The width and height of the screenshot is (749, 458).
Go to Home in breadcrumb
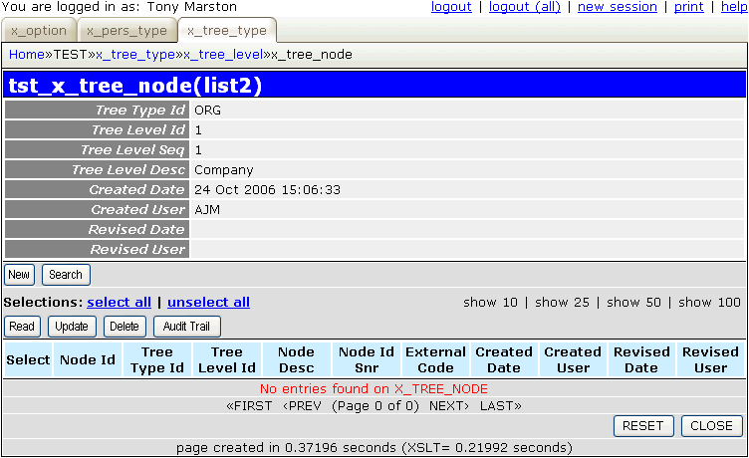click(x=26, y=54)
